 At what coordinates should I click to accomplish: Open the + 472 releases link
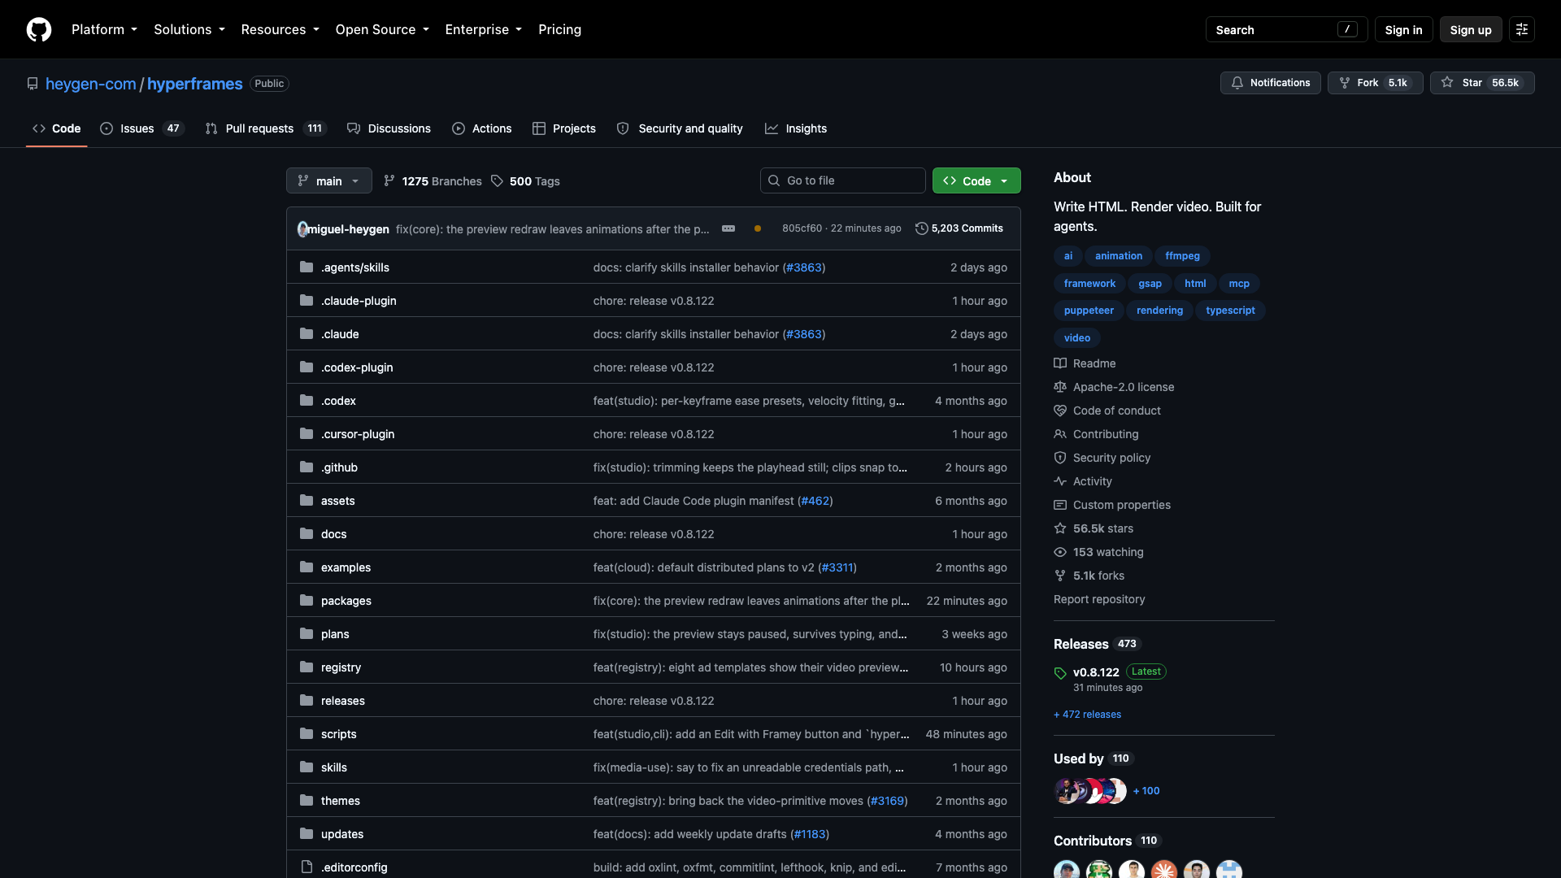(x=1087, y=715)
